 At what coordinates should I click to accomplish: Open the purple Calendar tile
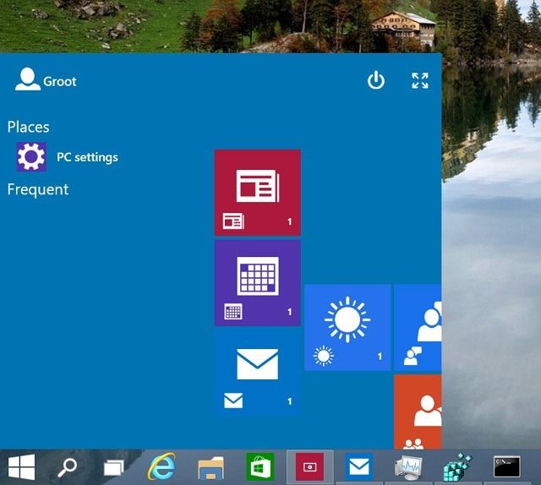click(x=257, y=282)
